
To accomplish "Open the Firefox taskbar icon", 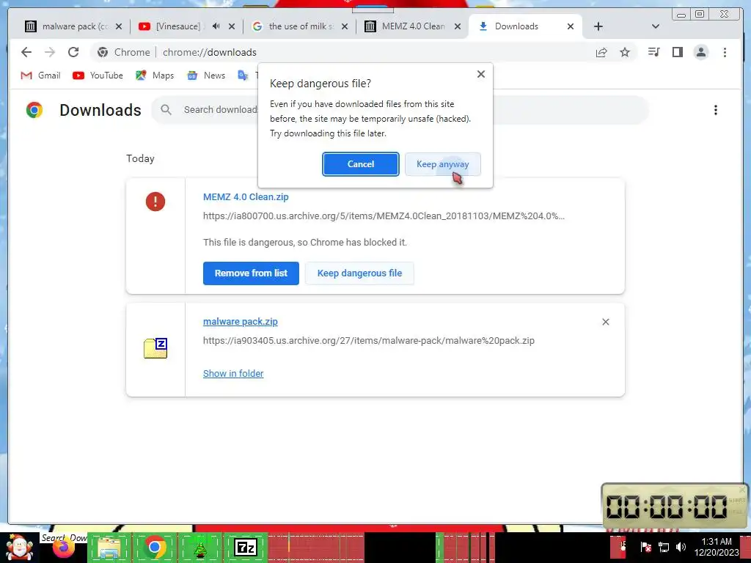I will (64, 548).
